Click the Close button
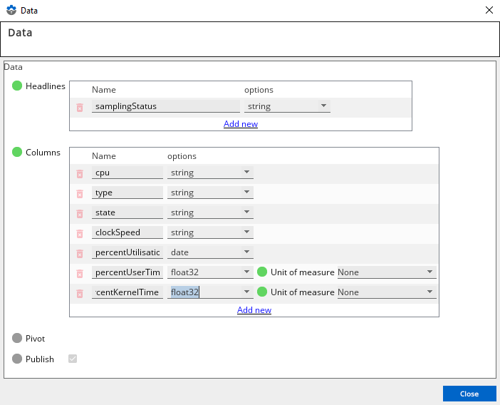This screenshot has width=500, height=405. coord(469,394)
